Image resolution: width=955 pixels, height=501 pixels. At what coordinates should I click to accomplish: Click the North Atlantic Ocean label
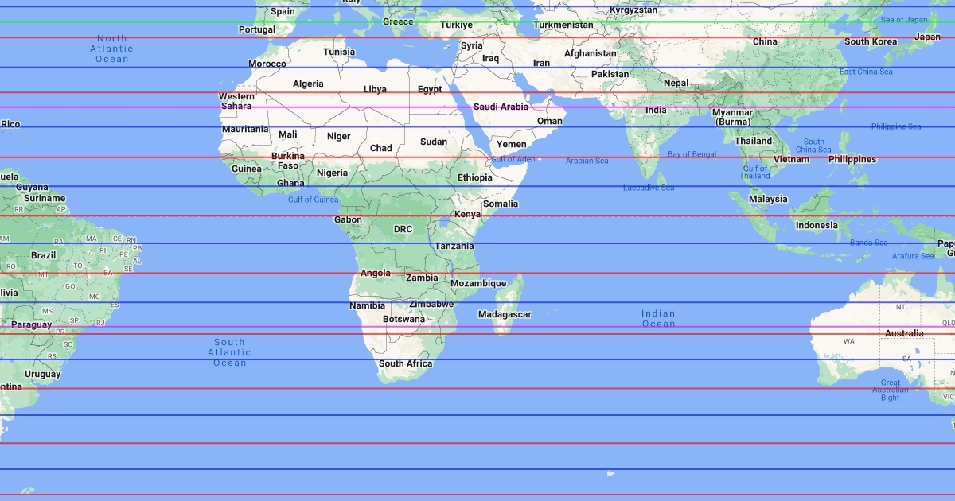112,49
